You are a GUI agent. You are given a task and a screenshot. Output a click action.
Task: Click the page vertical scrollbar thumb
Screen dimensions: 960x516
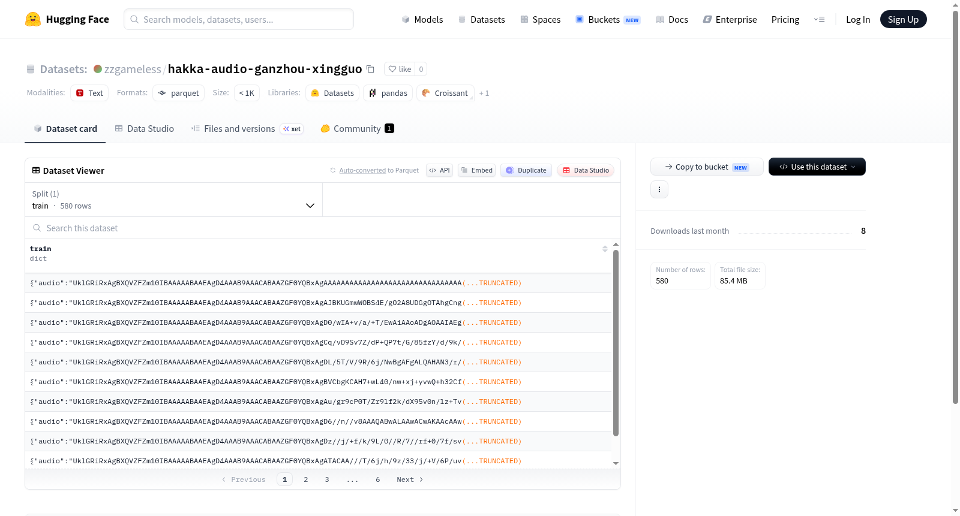[x=956, y=207]
